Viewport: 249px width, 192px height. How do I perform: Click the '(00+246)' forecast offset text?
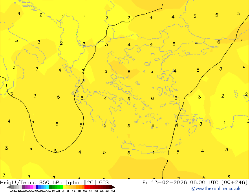pos(234,183)
